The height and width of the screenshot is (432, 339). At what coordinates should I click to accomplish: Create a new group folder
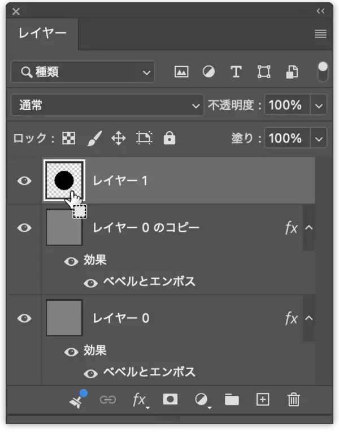(232, 400)
